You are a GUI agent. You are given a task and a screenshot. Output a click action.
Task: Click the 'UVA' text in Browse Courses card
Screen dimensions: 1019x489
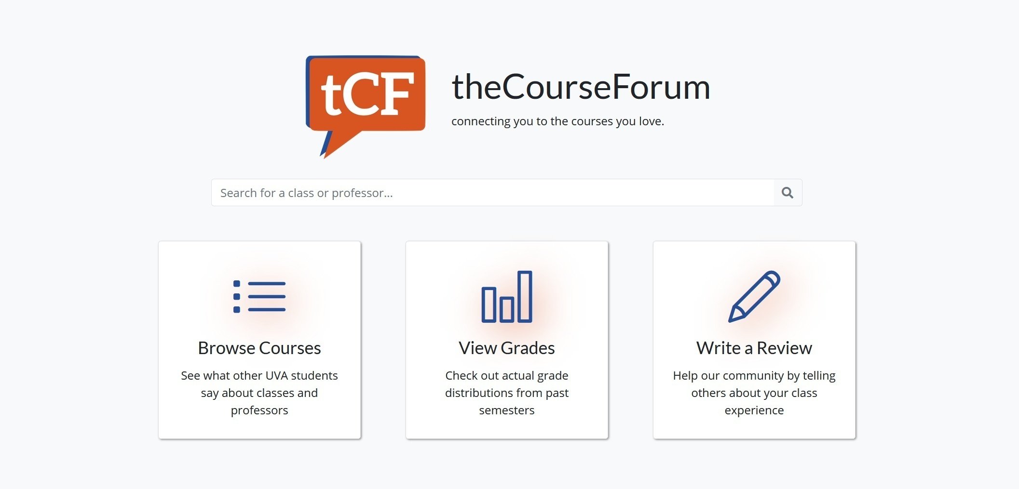click(x=276, y=376)
